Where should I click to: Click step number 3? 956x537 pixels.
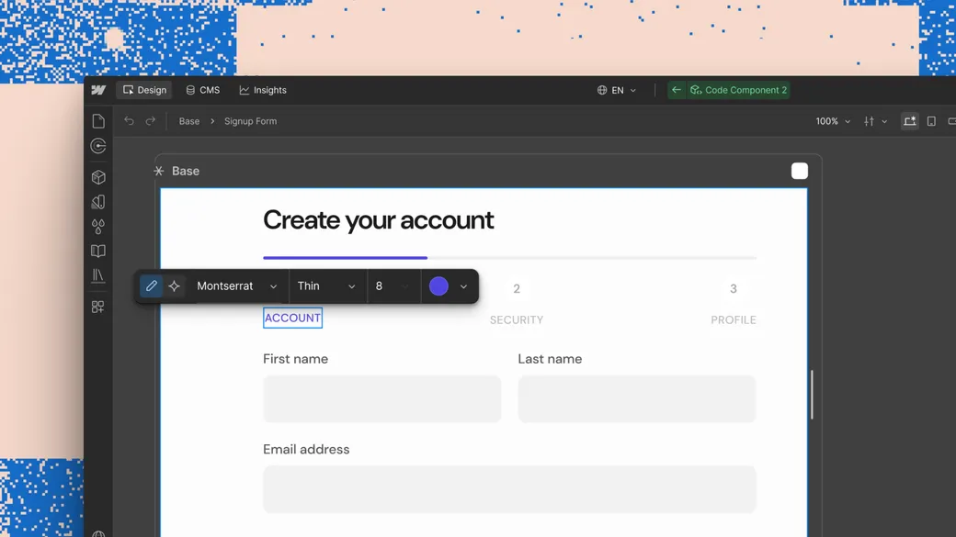(x=734, y=288)
